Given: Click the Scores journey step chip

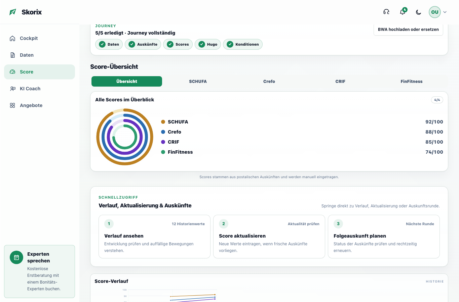Looking at the screenshot, I should (178, 44).
